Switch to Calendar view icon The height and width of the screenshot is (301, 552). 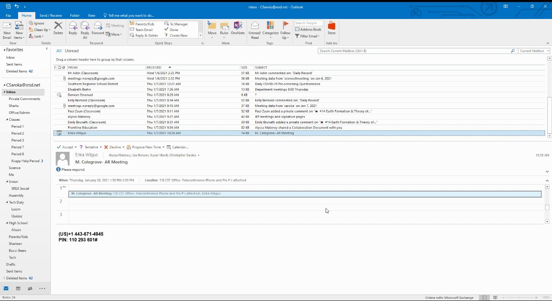coord(18,288)
